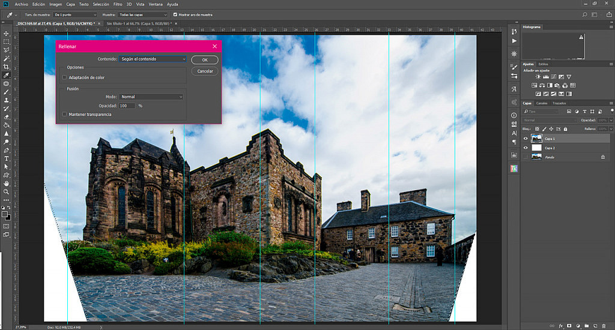The height and width of the screenshot is (330, 615).
Task: Select the Move tool
Action: (6, 34)
